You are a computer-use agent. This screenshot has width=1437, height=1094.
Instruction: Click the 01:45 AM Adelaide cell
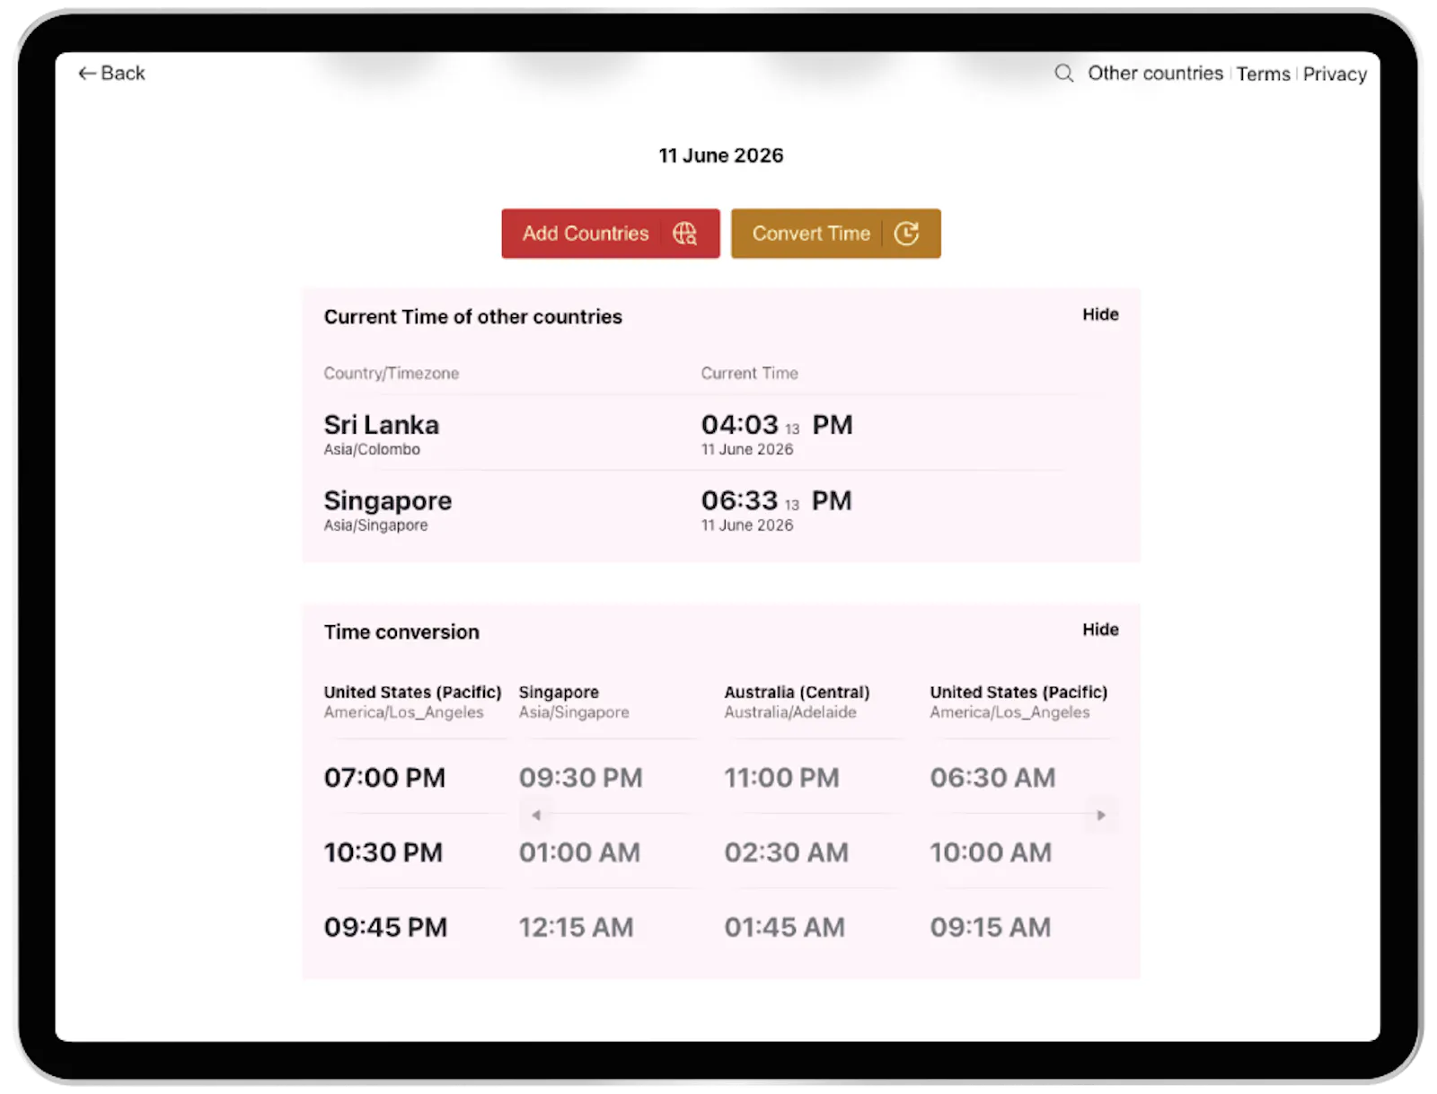pyautogui.click(x=785, y=927)
